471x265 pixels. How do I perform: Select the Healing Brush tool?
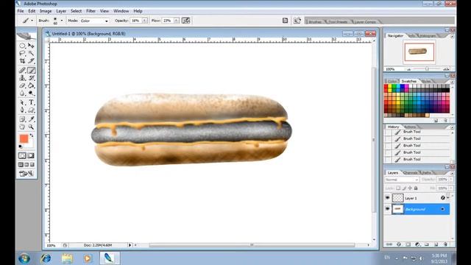[x=22, y=71]
